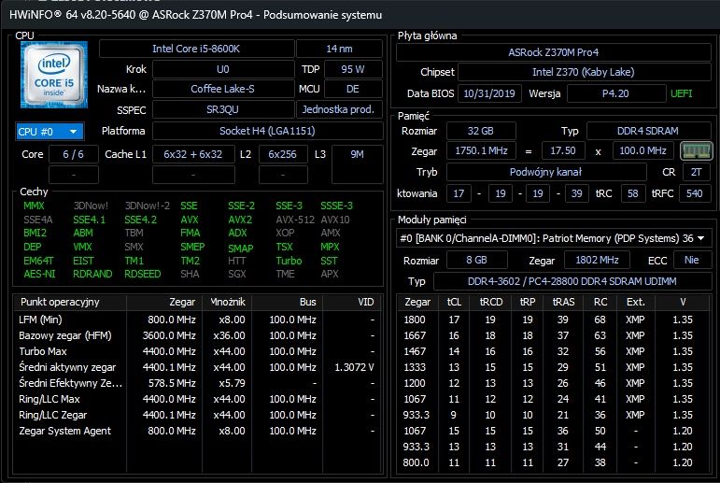Click the tCL column header in timing table
The image size is (720, 483).
454,302
